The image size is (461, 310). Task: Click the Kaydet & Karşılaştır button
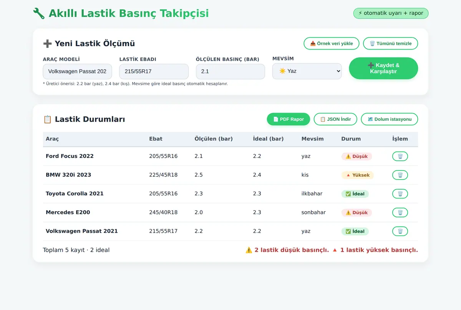(x=383, y=68)
